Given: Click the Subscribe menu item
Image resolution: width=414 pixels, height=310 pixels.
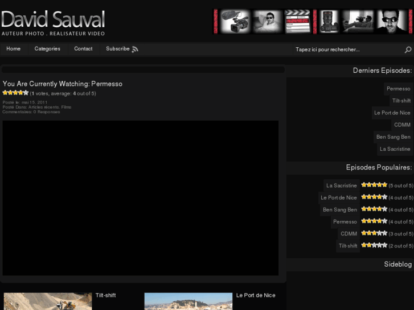Looking at the screenshot, I should point(118,49).
